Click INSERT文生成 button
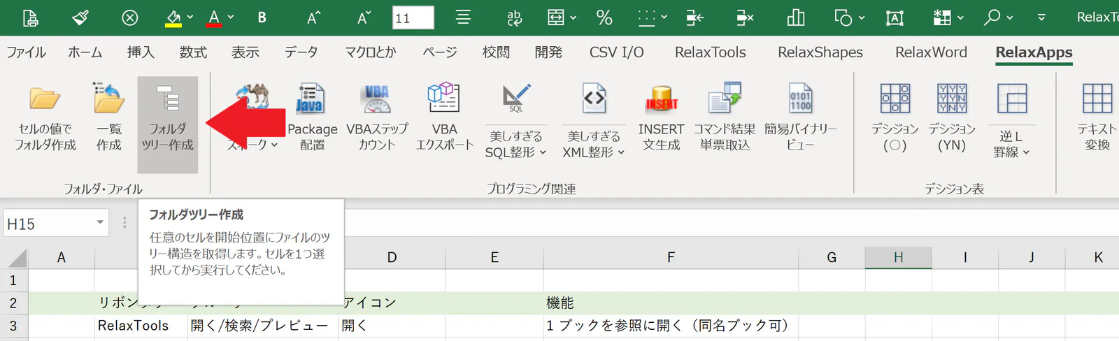Viewport: 1119px width, 341px height. click(662, 117)
